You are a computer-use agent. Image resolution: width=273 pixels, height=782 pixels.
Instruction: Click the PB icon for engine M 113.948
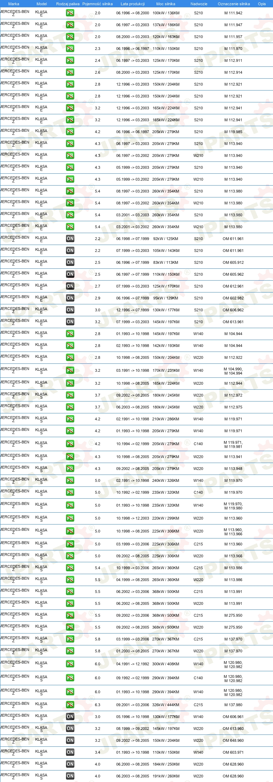pyautogui.click(x=70, y=469)
